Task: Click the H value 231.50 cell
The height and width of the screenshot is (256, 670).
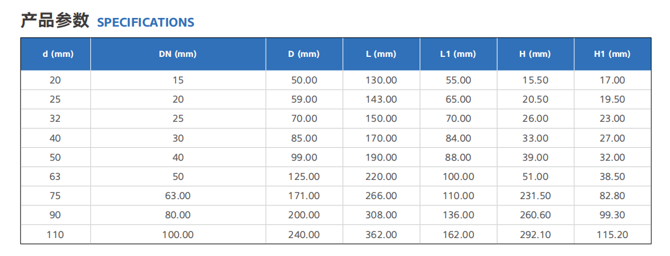Action: click(x=535, y=196)
